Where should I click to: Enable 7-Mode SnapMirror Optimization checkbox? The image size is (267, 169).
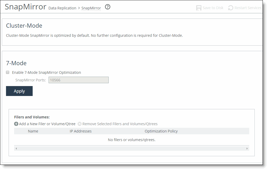click(8, 72)
